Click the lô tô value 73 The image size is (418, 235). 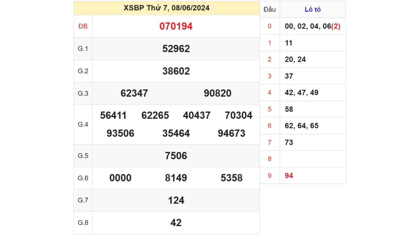click(289, 142)
